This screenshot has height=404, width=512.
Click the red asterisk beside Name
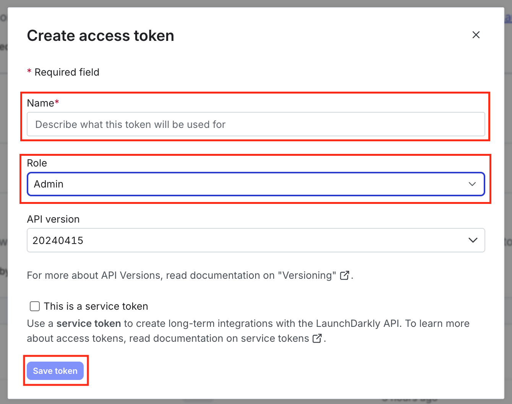click(x=57, y=102)
